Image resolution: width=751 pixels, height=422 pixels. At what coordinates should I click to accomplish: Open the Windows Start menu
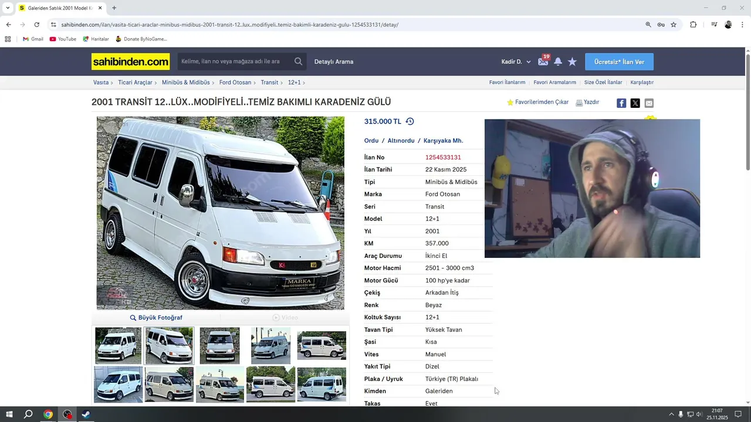[x=9, y=414]
